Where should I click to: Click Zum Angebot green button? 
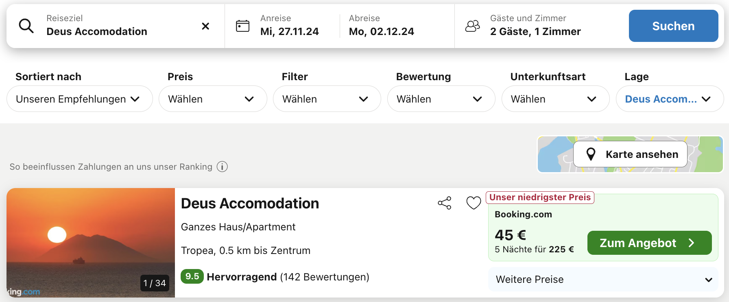650,243
